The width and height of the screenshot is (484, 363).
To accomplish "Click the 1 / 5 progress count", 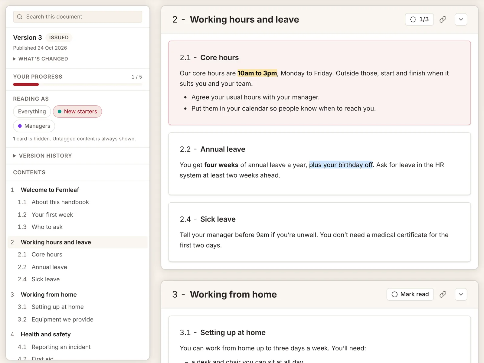I will (x=137, y=77).
